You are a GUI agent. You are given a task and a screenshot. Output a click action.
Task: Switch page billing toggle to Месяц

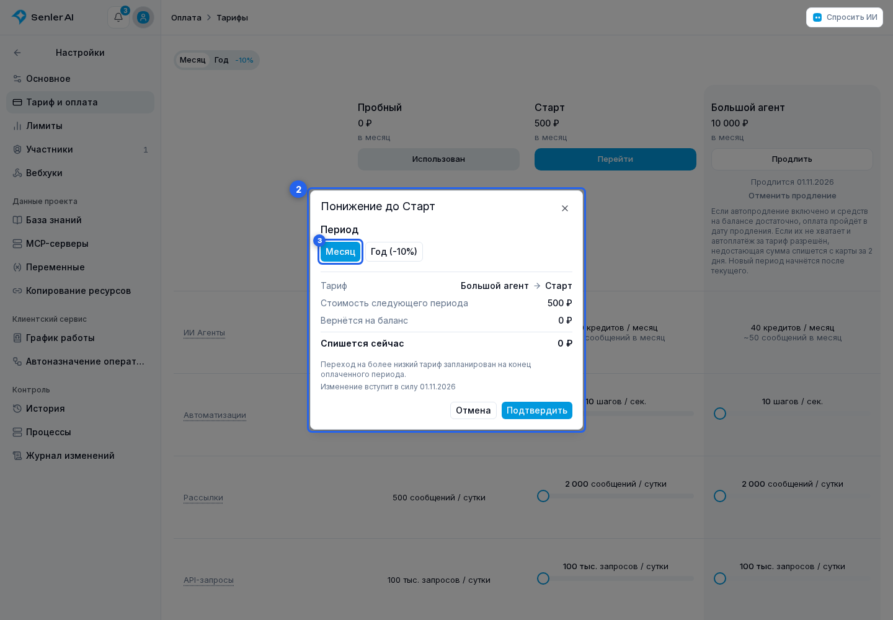(x=192, y=60)
